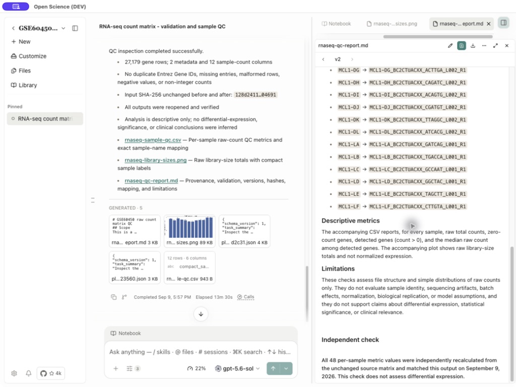Viewport: 516px width, 387px height.
Task: Open the tools sliders icon with 3 badge
Action: tap(133, 368)
